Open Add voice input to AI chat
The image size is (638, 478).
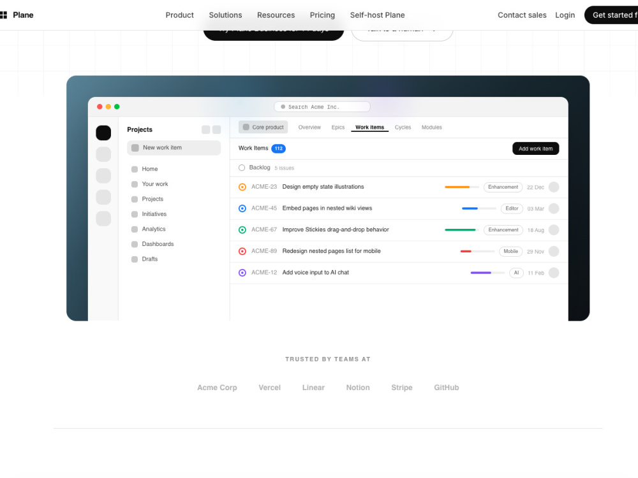(x=316, y=273)
